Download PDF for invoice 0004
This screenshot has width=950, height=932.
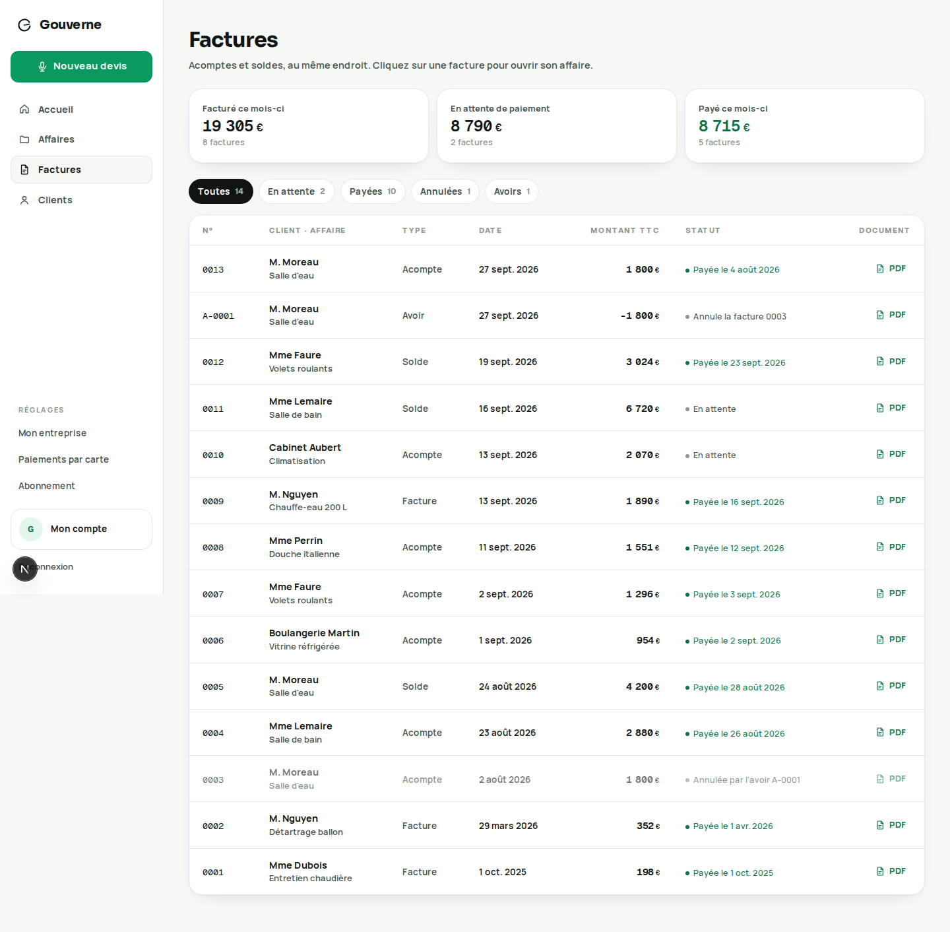[891, 733]
